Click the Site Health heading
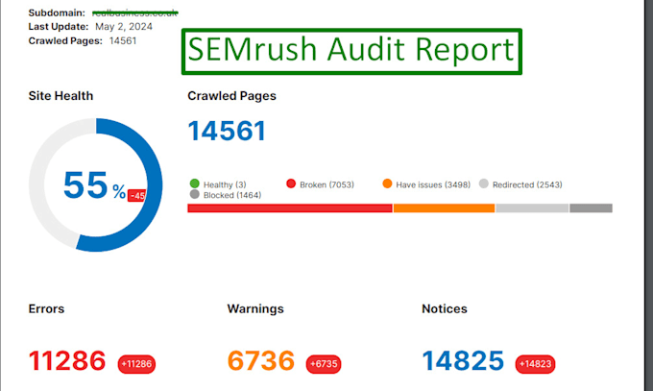653x391 pixels. (x=60, y=96)
